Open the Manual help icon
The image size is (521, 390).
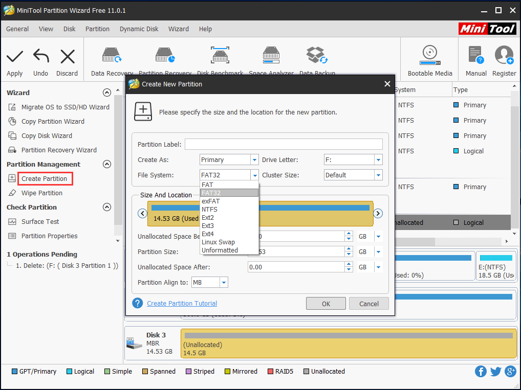[x=475, y=55]
